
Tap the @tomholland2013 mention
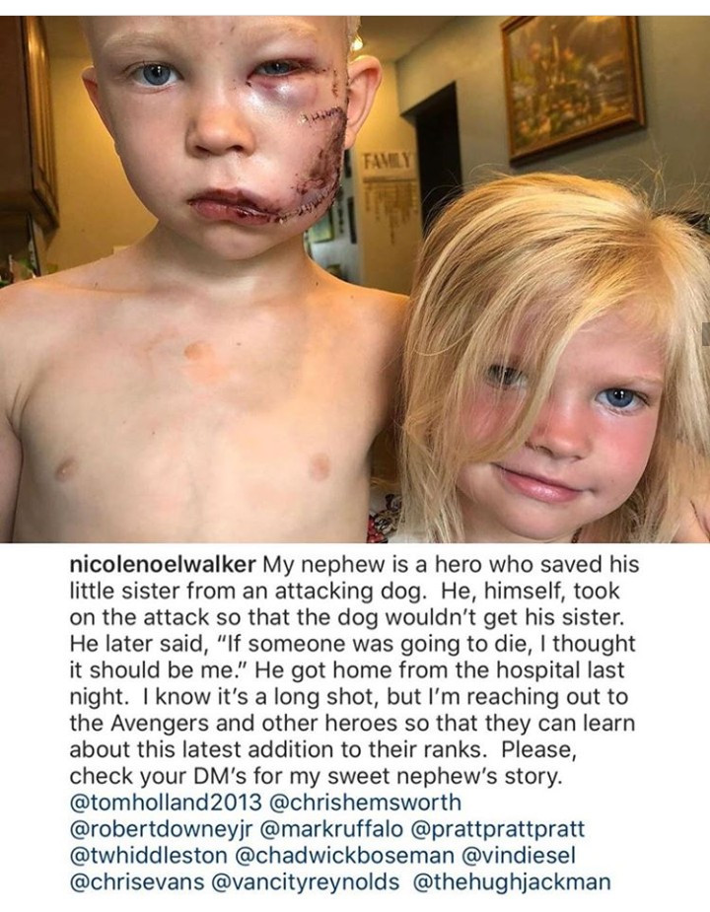point(166,803)
